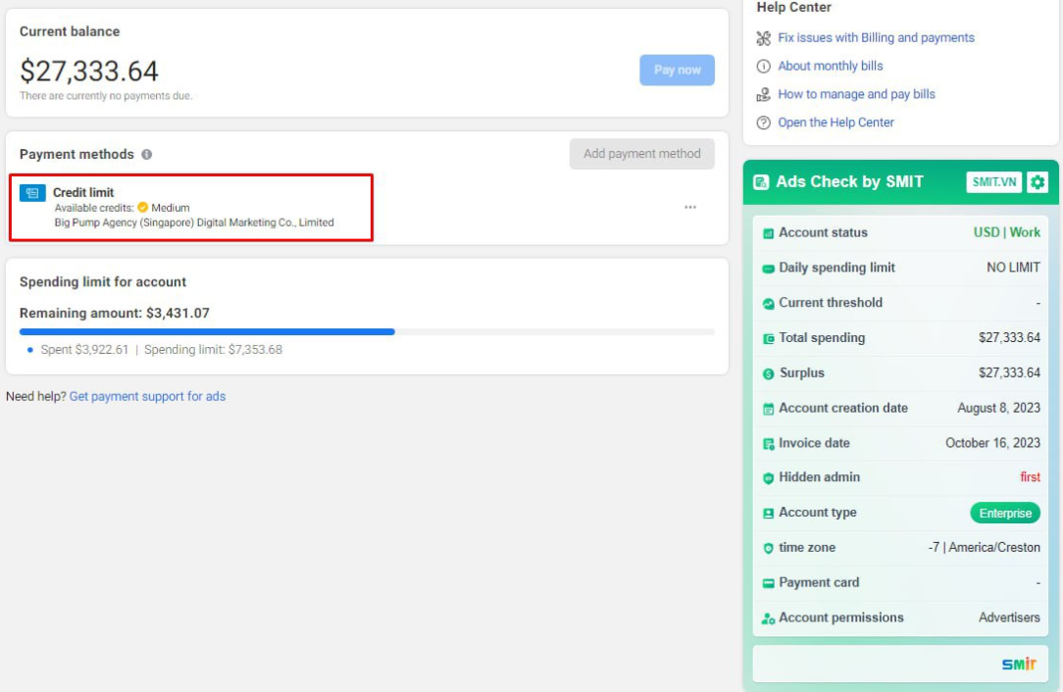Click the SMIT.VN button

[993, 182]
